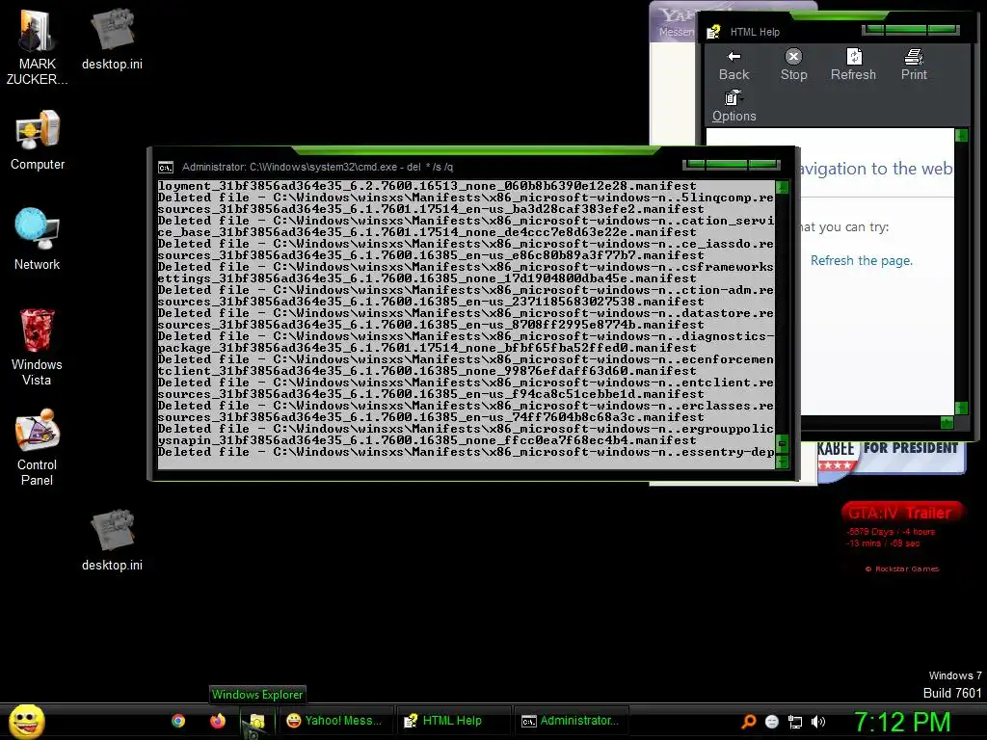Click the Yahoo Messenger window header
The image size is (987, 740).
pos(675,22)
